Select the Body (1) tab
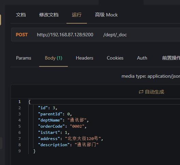This screenshot has height=165, width=180. point(54,58)
